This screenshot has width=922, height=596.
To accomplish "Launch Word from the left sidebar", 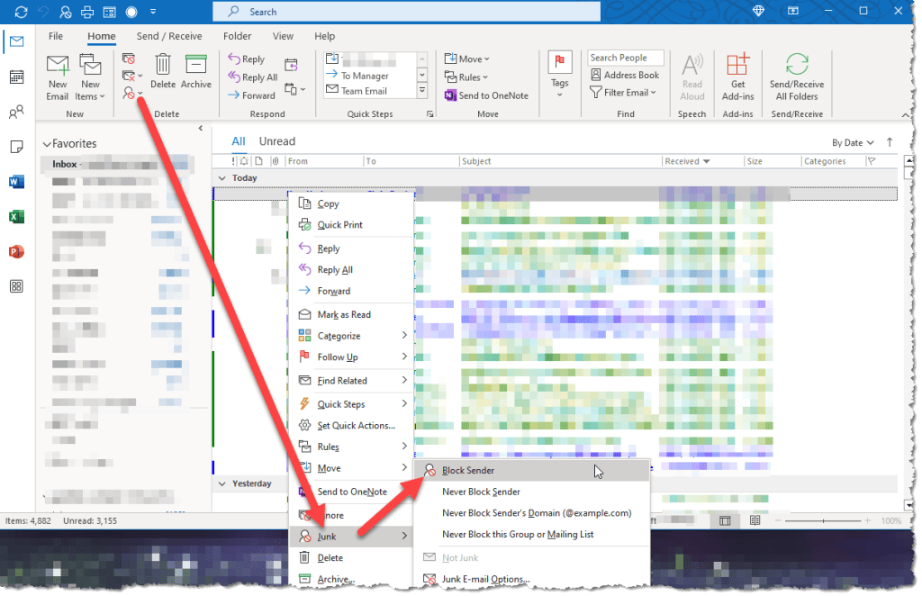I will (x=15, y=181).
